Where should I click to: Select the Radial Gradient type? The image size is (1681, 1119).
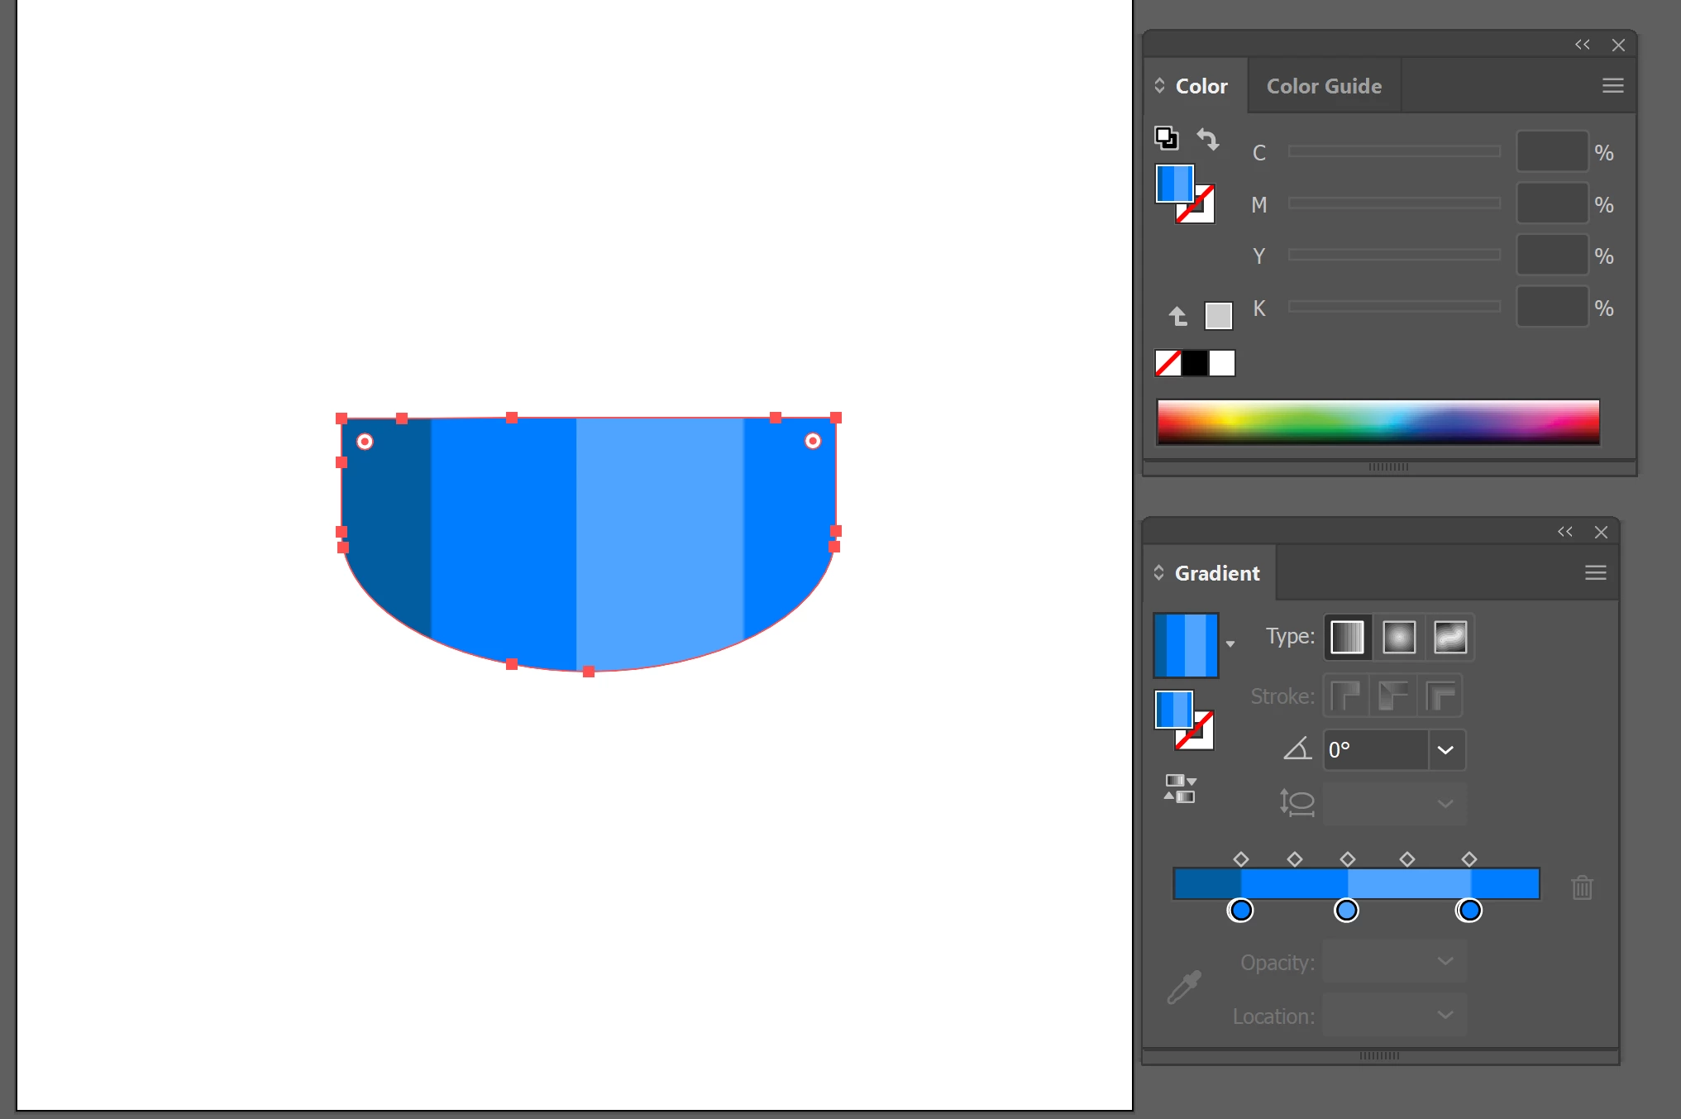click(x=1399, y=638)
